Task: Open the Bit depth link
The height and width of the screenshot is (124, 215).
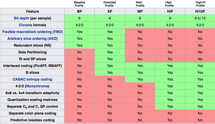Action: pyautogui.click(x=22, y=18)
